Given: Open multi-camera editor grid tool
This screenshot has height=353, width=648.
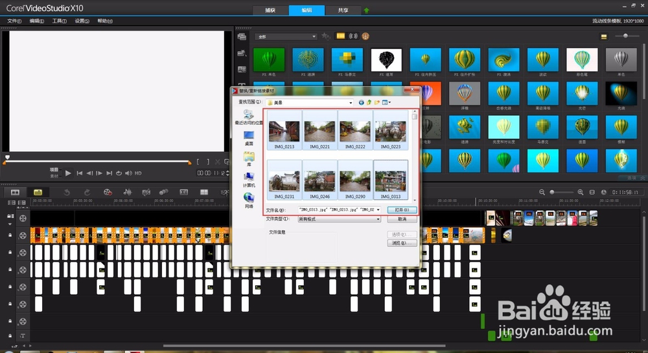Looking at the screenshot, I should pos(204,192).
